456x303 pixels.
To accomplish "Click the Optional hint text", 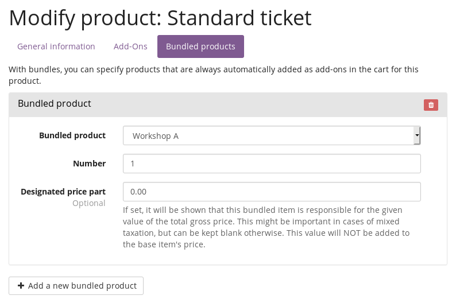I will 88,203.
